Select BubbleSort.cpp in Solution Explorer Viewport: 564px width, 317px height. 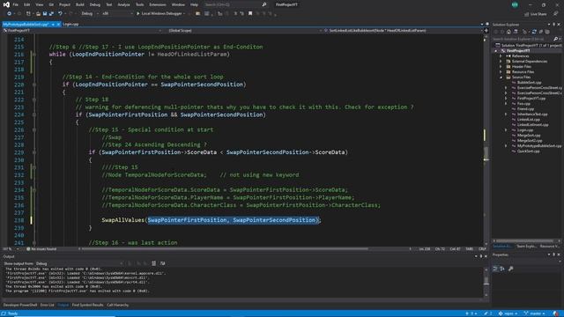click(x=529, y=83)
